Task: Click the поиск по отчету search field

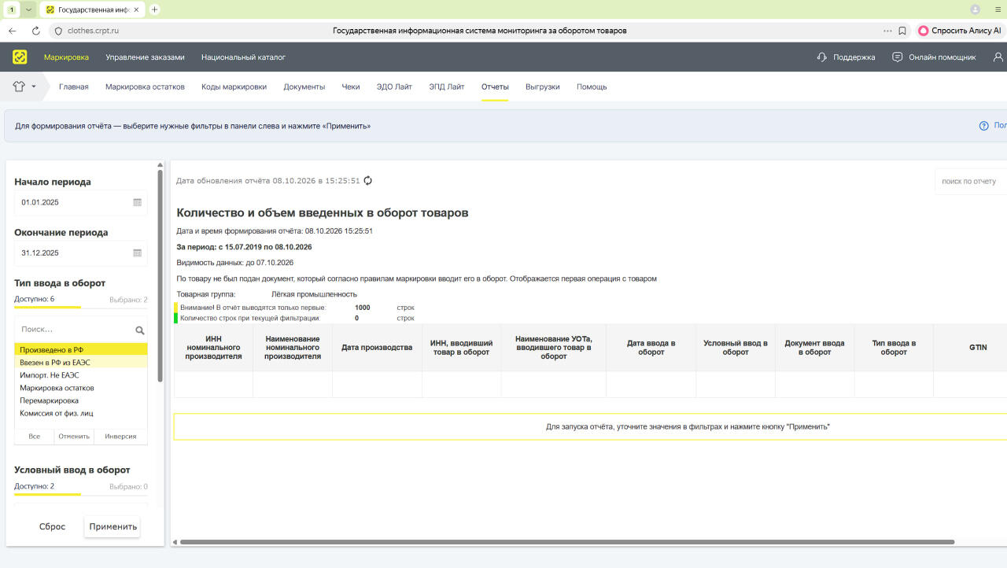Action: pos(971,181)
